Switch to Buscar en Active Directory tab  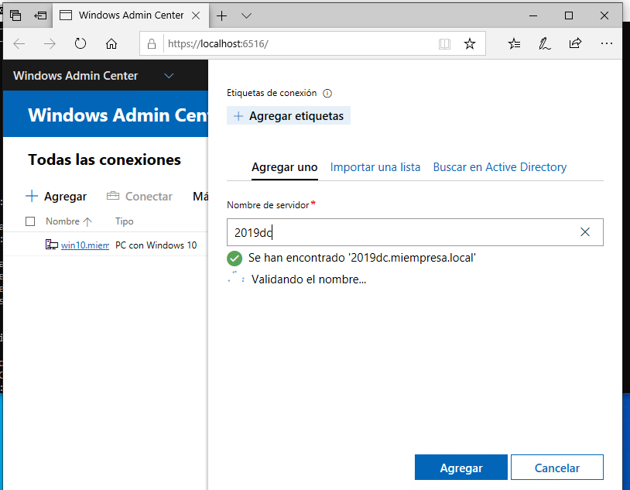(x=499, y=167)
